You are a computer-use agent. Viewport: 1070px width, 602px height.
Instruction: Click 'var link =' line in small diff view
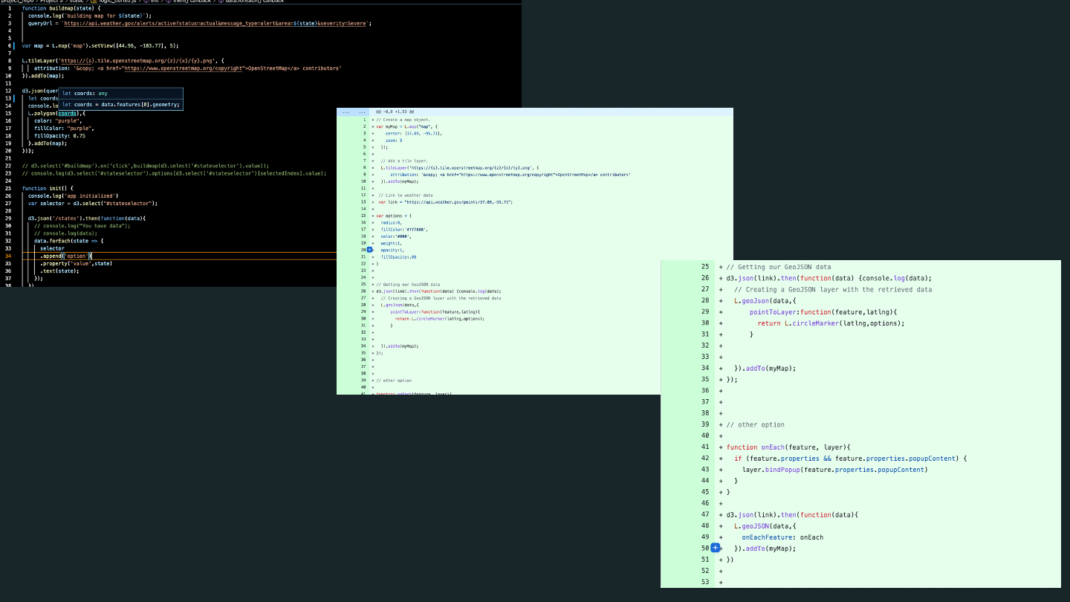(x=445, y=202)
